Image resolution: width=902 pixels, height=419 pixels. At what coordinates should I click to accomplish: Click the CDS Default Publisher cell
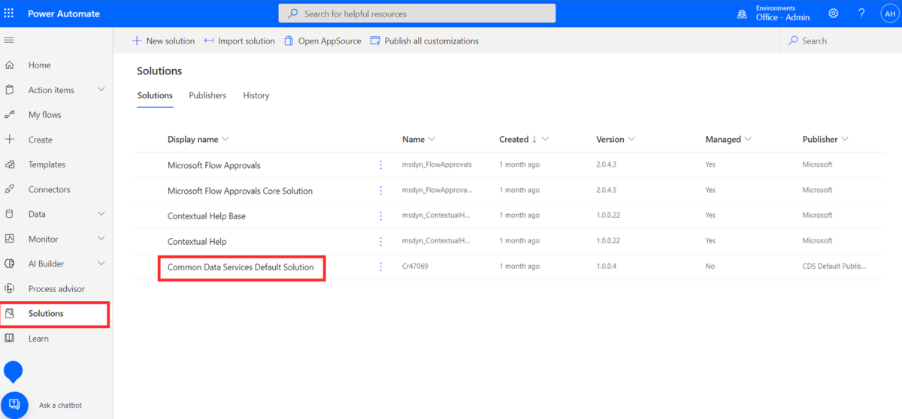point(834,267)
